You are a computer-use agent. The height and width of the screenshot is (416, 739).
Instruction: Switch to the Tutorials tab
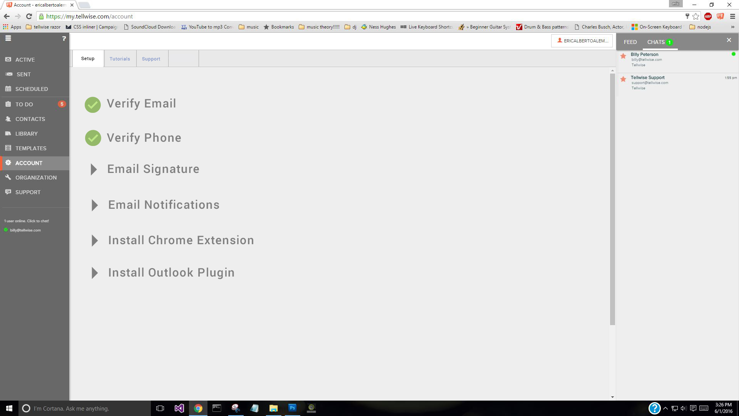(120, 59)
